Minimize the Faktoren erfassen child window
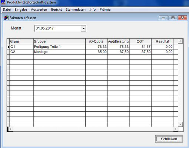 (x=163, y=18)
